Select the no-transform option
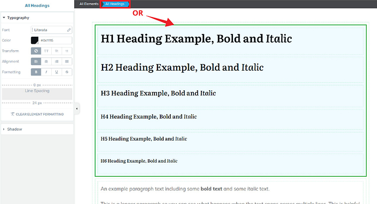Image resolution: width=377 pixels, height=204 pixels. click(36, 51)
